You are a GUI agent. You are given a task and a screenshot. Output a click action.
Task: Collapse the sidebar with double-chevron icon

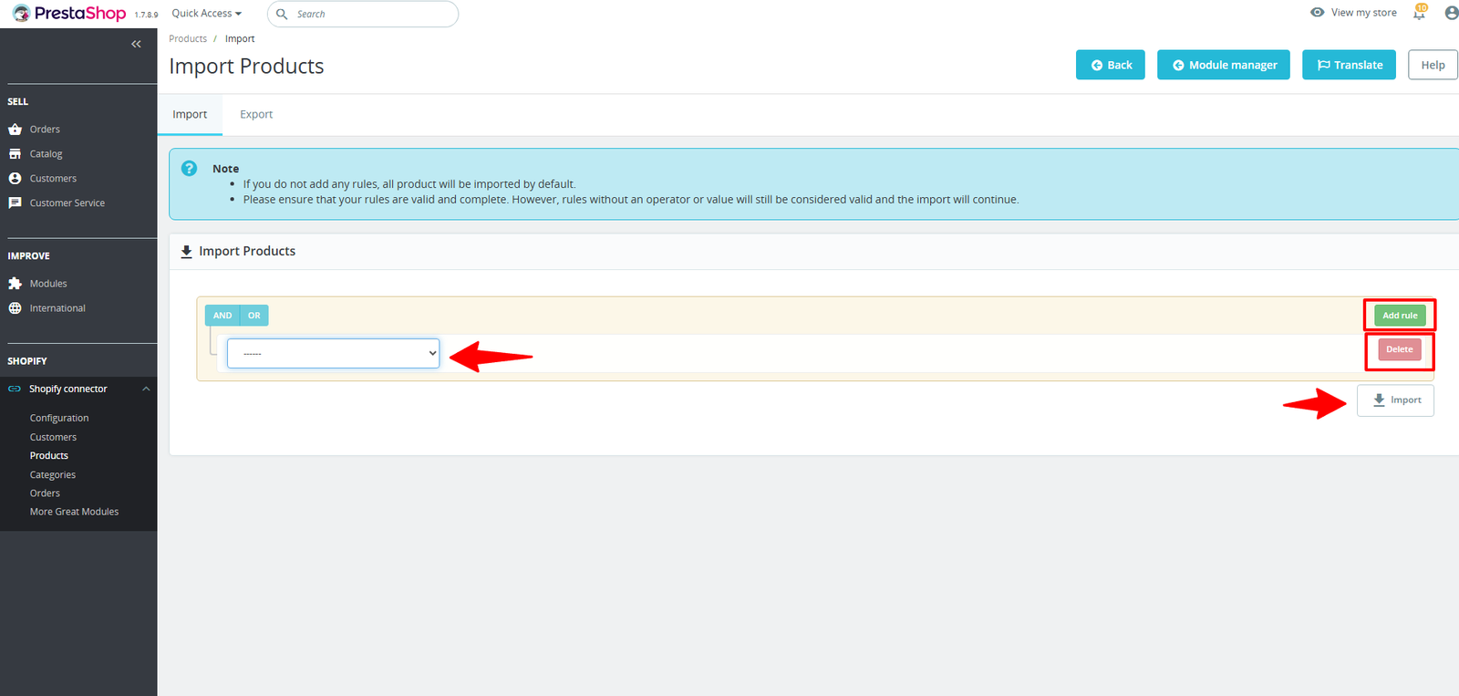pyautogui.click(x=136, y=44)
